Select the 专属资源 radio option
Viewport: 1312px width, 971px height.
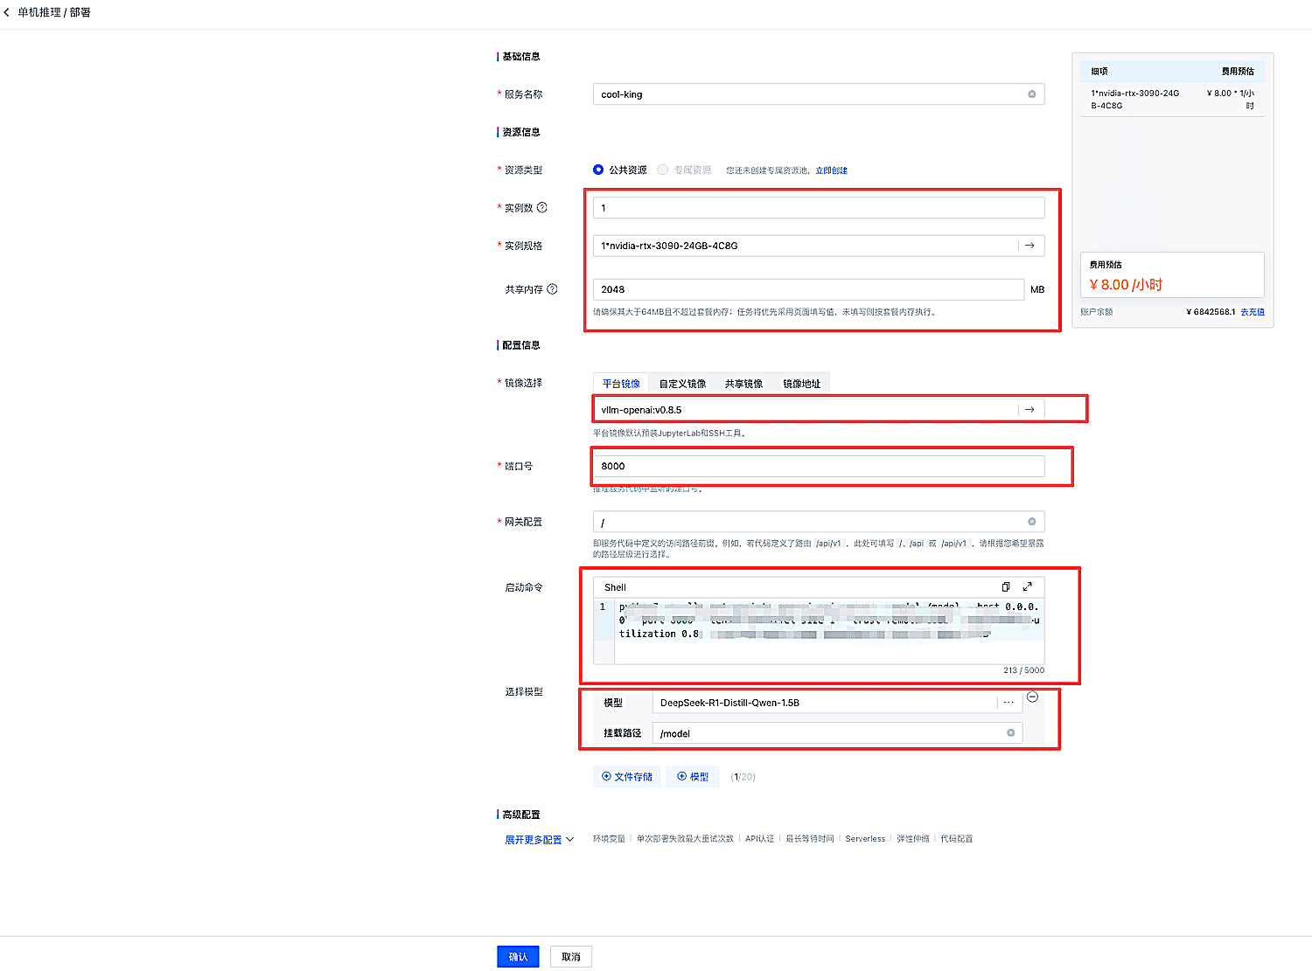click(x=663, y=170)
